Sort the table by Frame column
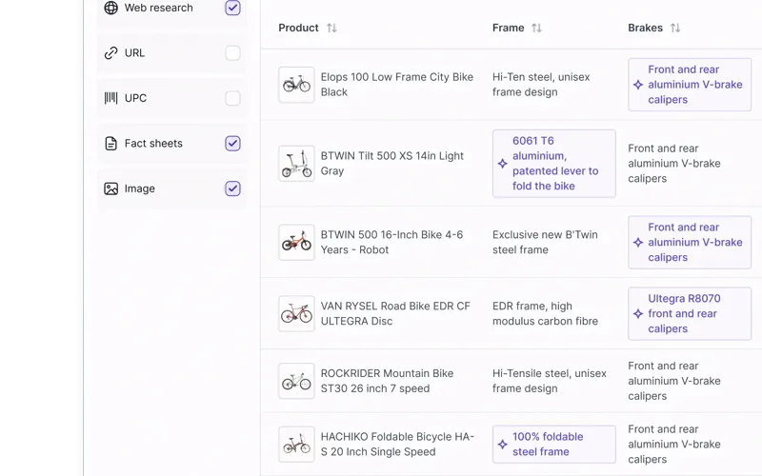762x476 pixels. point(536,28)
